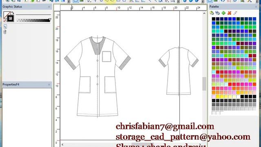Screen dimensions: 261x147
Task: Click the ruler origin corner box
Action: click(57, 8)
